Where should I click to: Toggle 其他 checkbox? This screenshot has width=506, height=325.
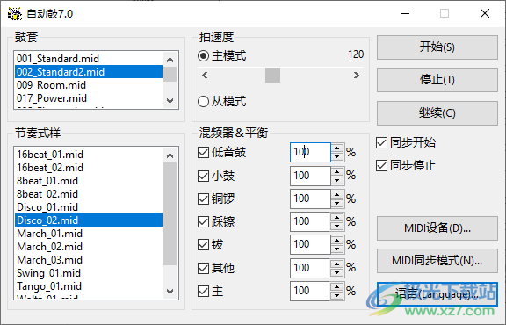tap(203, 268)
